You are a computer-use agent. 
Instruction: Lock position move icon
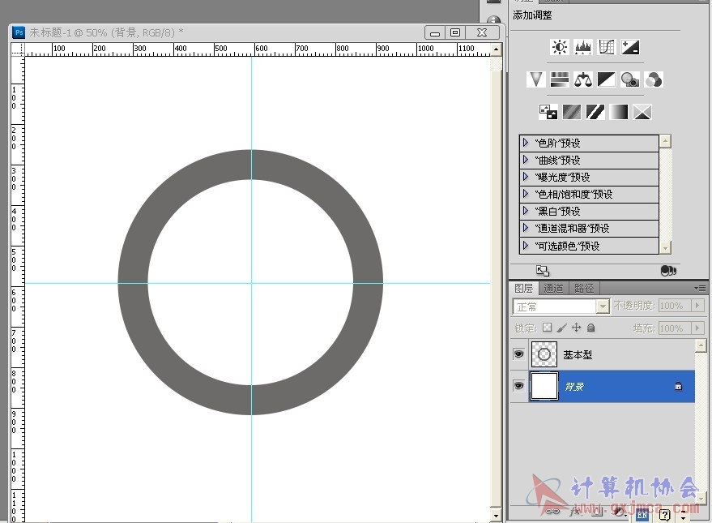point(576,328)
